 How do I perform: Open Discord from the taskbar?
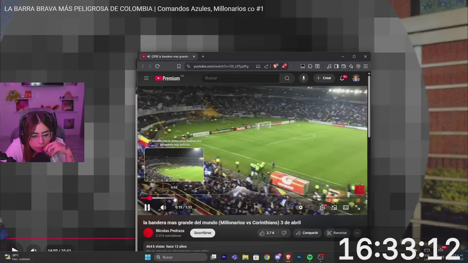click(278, 257)
